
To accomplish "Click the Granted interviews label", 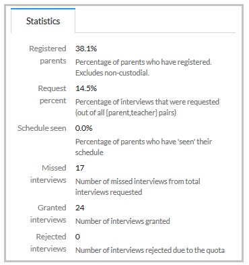I will click(48, 214).
